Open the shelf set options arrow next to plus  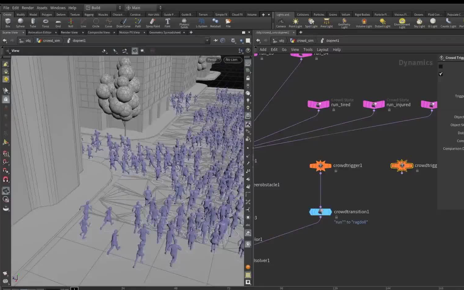[x=269, y=14]
